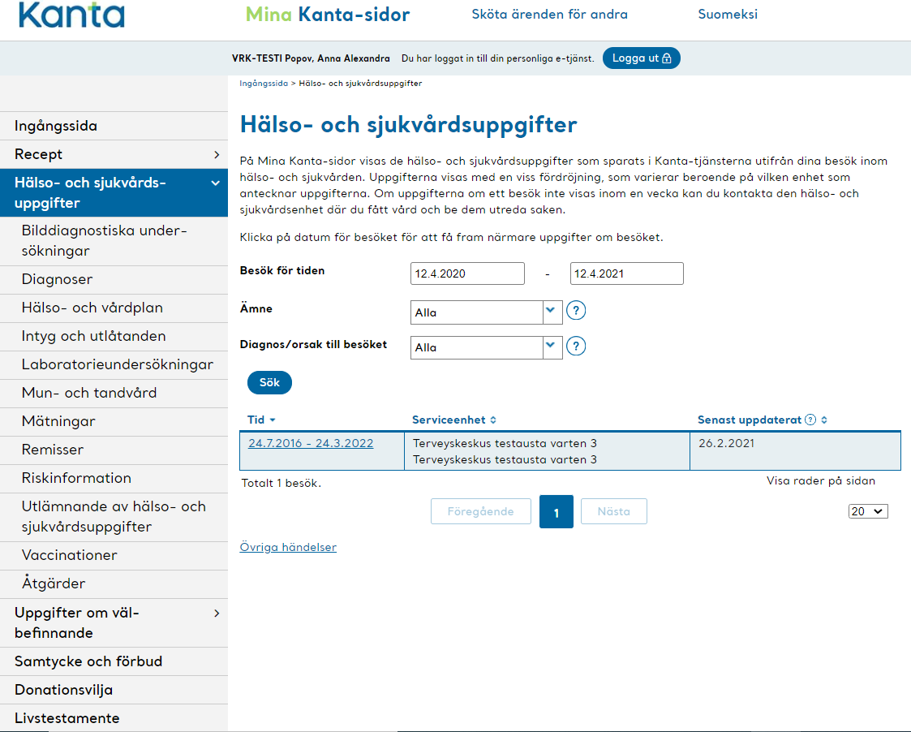Click the Logga ut button

[x=642, y=58]
